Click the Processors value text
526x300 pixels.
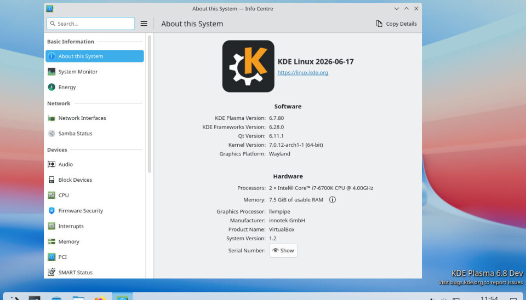point(321,188)
